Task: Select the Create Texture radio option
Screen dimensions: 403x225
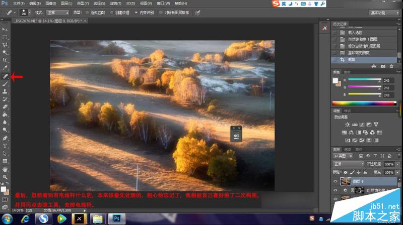Action: click(111, 13)
